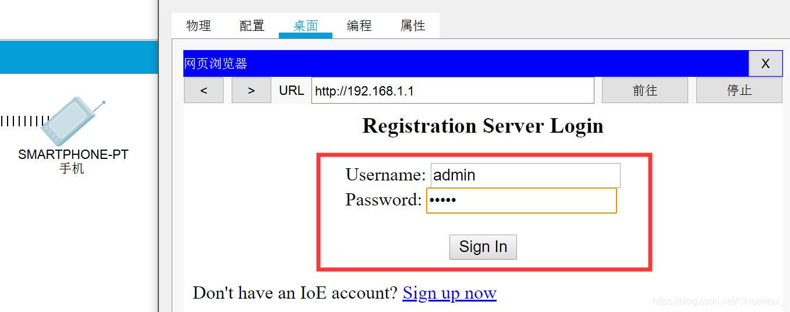Open the 属性 tab
The height and width of the screenshot is (312, 790).
(x=413, y=26)
